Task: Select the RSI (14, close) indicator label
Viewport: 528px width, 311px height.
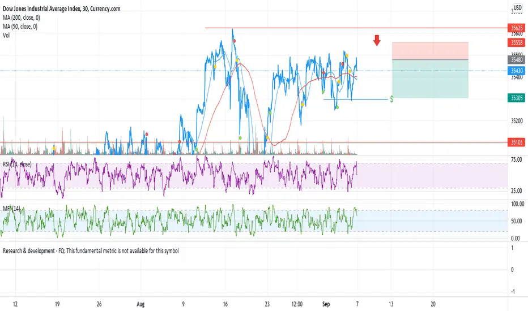Action: pos(17,164)
